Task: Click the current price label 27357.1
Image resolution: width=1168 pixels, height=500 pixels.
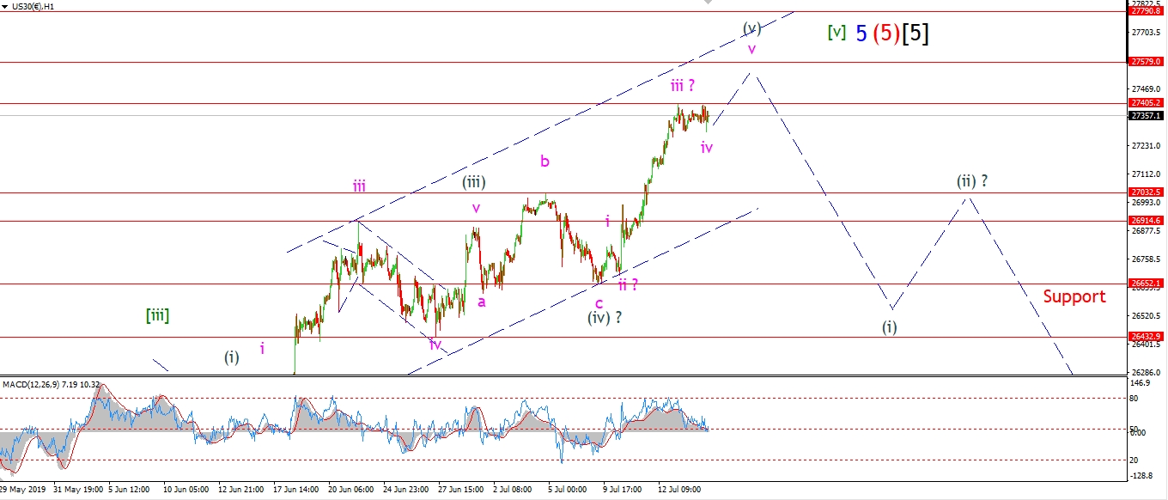Action: click(x=1146, y=115)
